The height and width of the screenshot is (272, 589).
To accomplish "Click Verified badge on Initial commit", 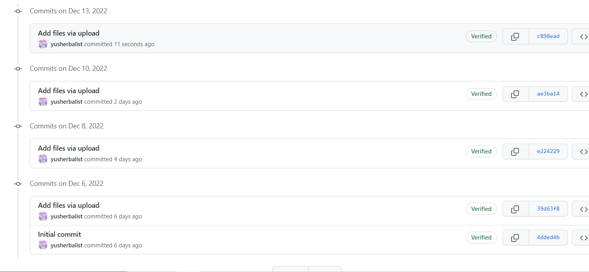I will [x=481, y=238].
